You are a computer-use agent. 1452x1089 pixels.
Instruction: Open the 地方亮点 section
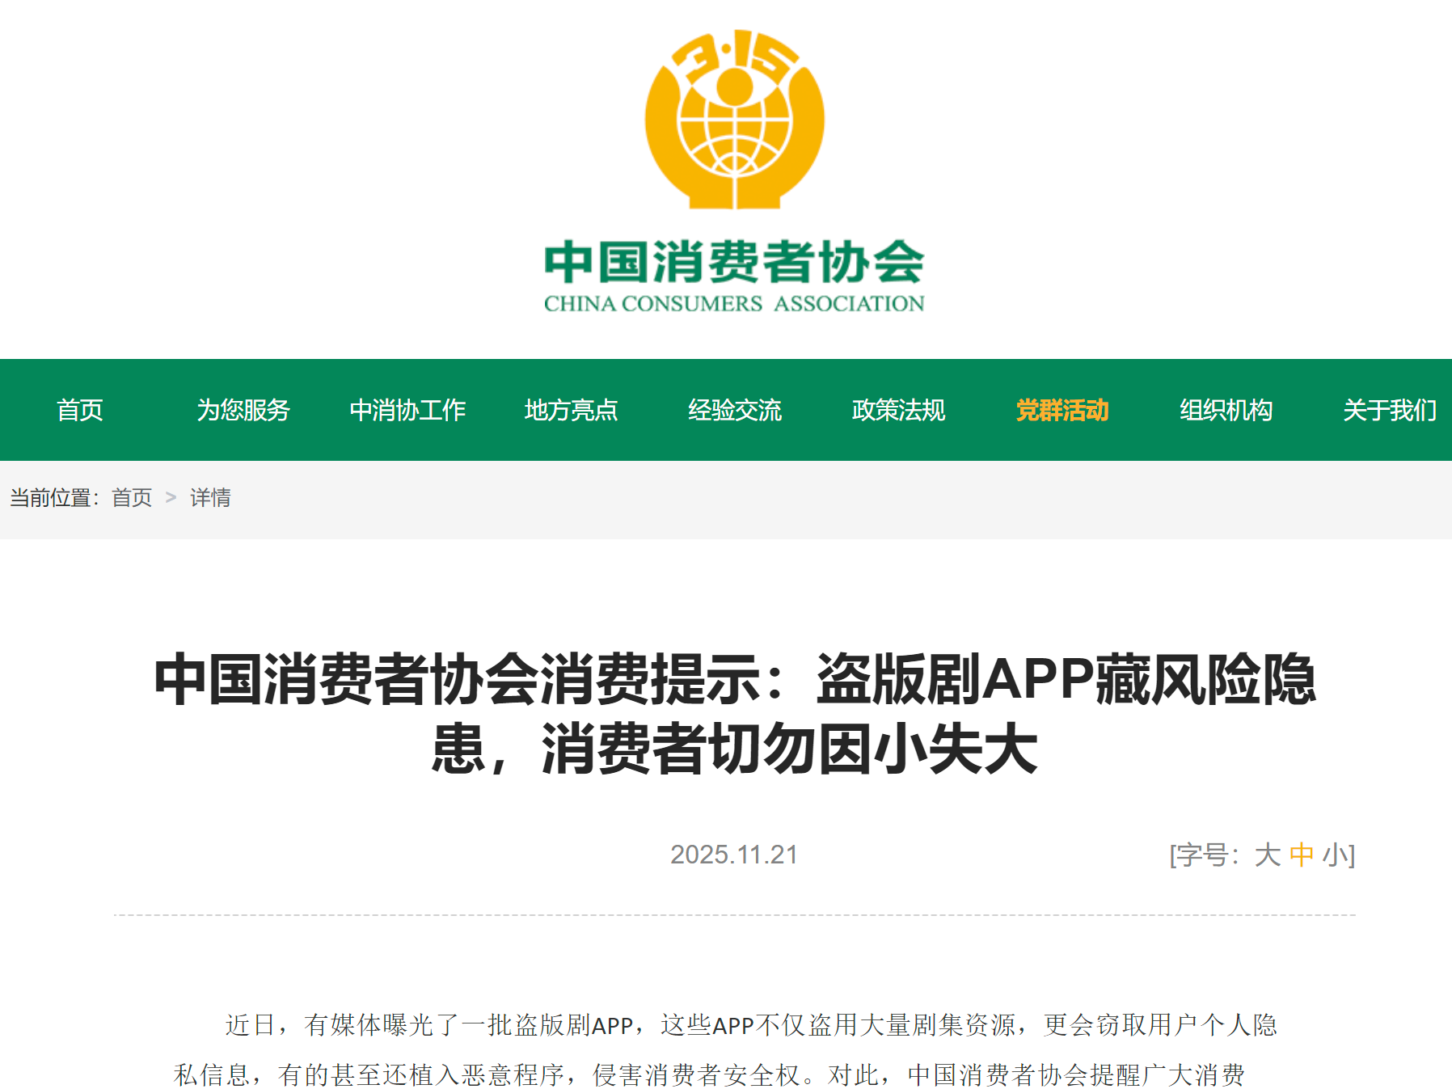572,410
